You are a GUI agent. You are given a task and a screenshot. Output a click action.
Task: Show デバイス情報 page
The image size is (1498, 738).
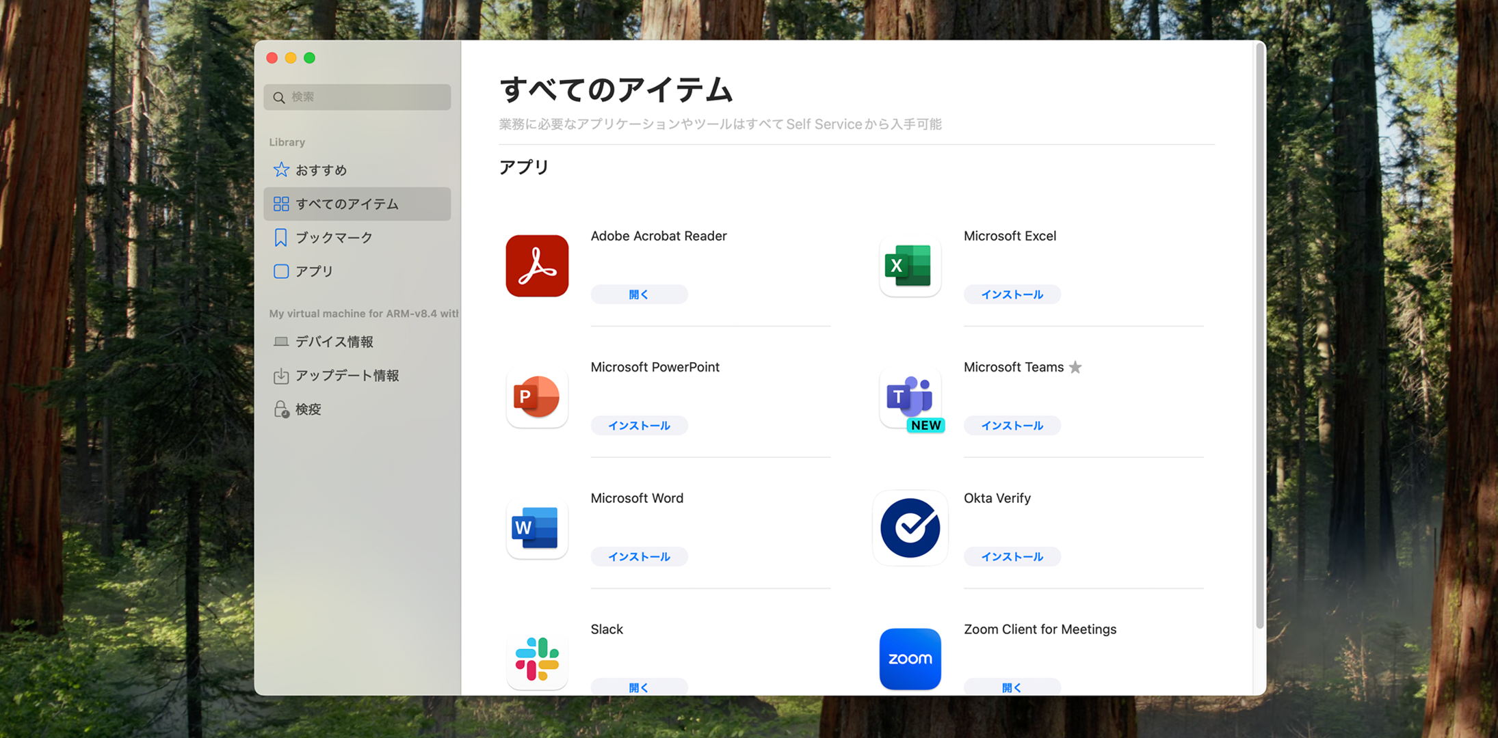pos(334,342)
